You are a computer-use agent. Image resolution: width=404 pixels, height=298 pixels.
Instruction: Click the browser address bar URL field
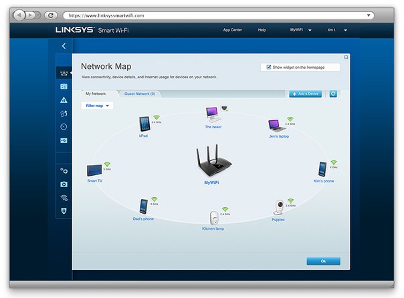click(214, 14)
